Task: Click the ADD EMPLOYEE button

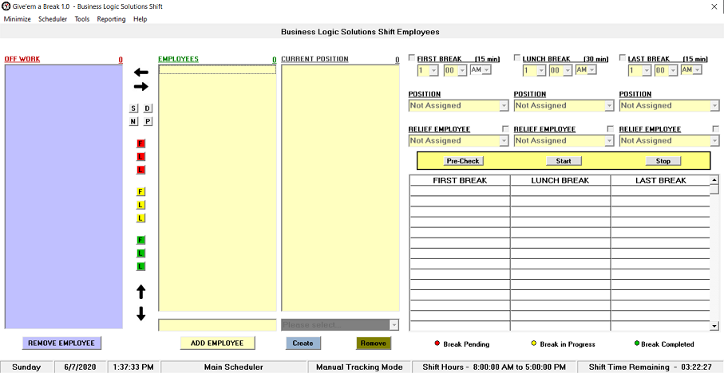Action: [217, 343]
